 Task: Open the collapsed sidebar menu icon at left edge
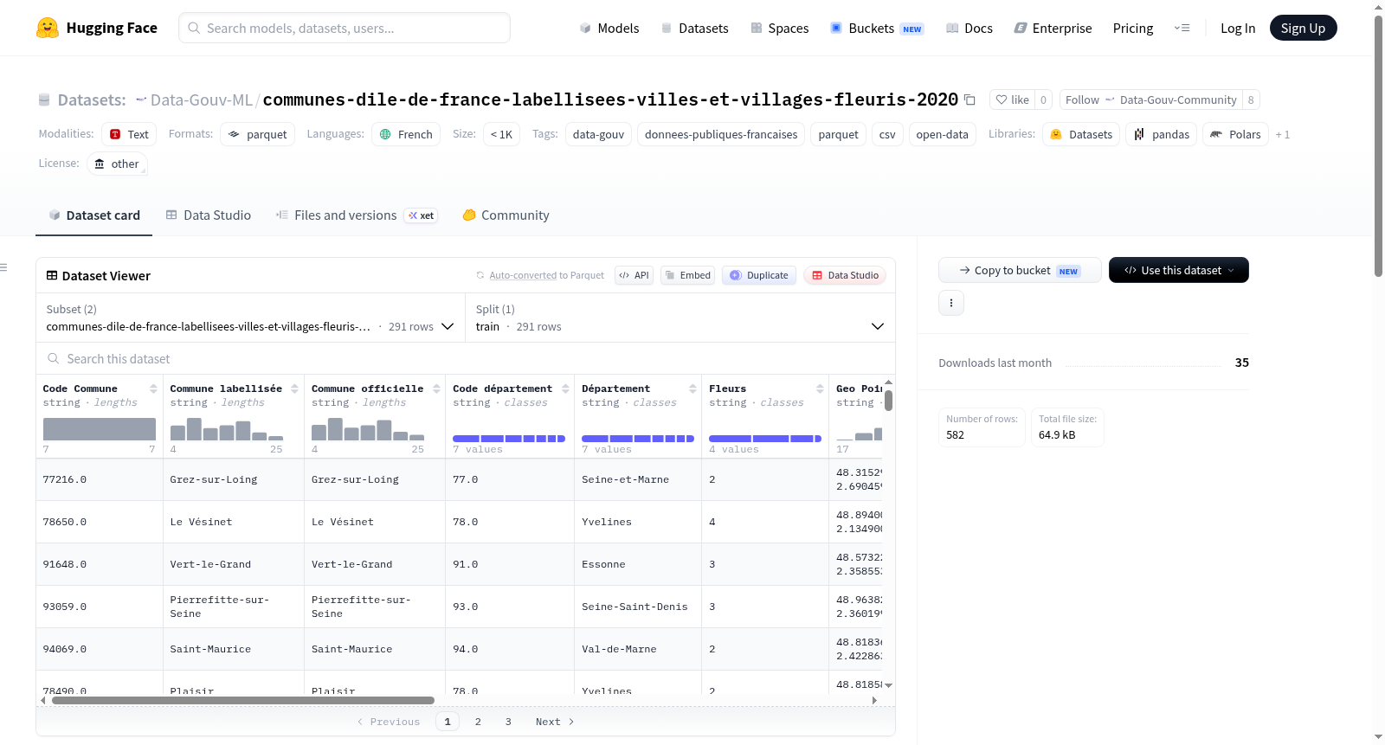(4, 267)
